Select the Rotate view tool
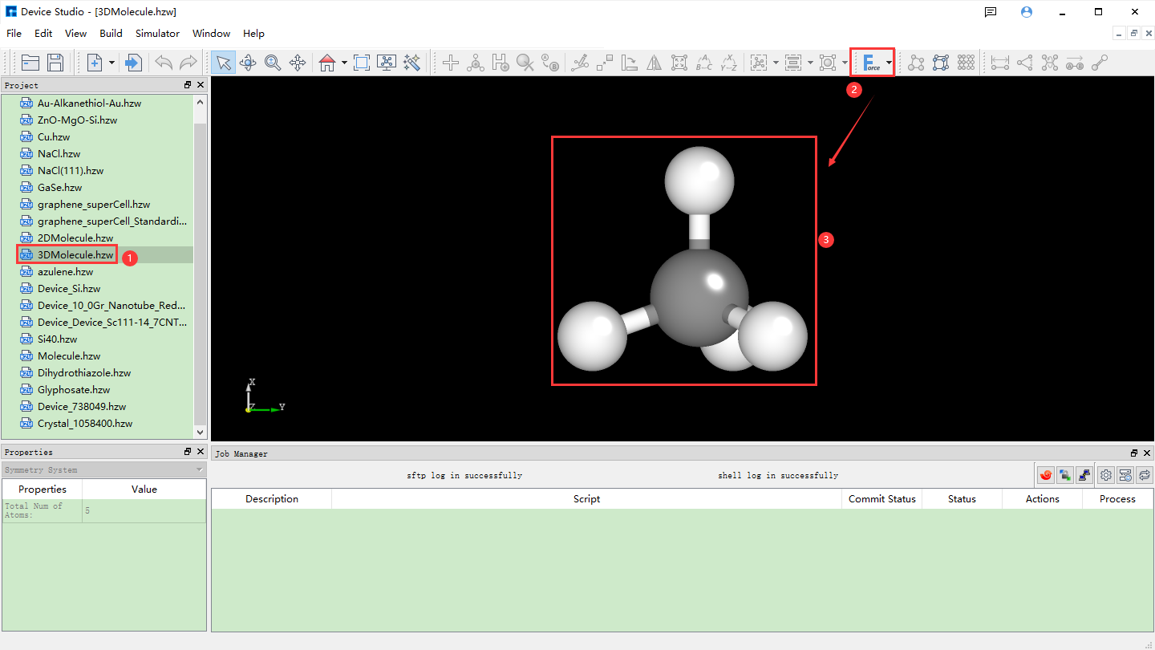 [247, 62]
